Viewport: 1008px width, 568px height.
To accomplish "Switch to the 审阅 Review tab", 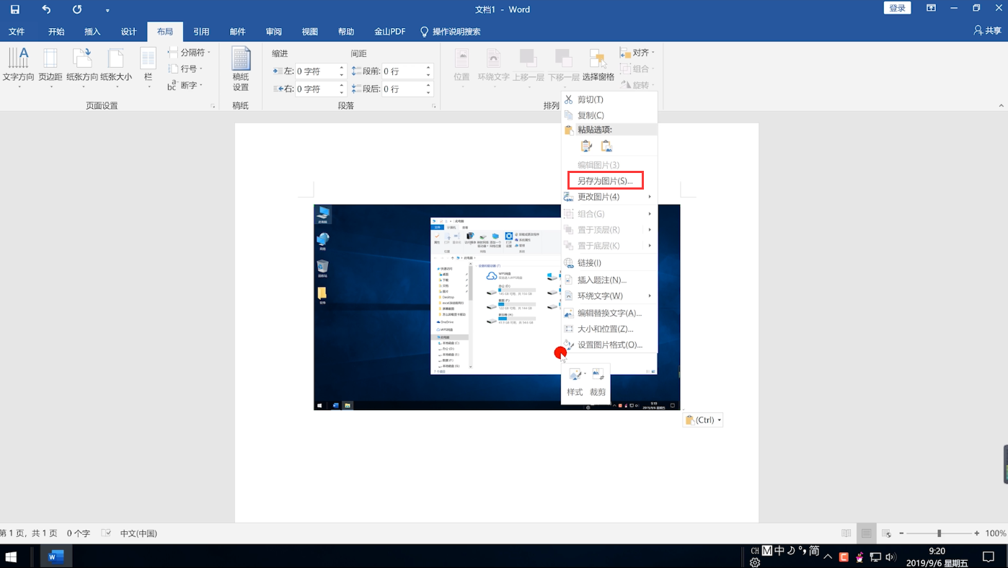I will point(273,32).
